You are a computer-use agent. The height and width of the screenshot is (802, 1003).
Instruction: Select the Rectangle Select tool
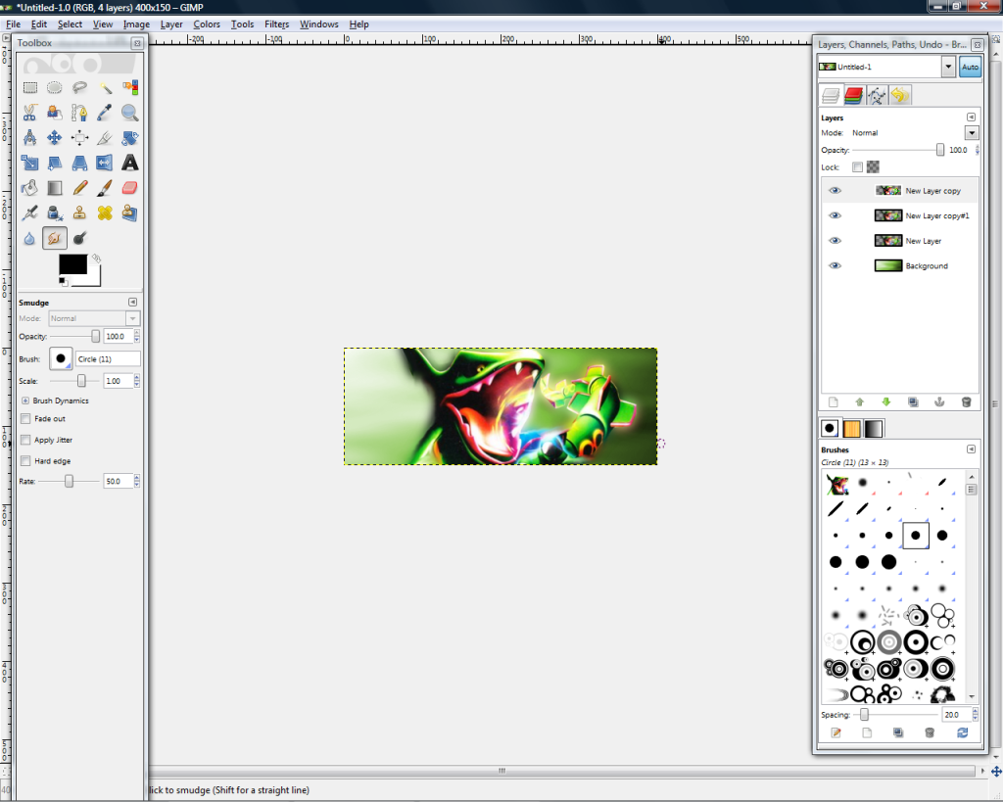tap(30, 87)
